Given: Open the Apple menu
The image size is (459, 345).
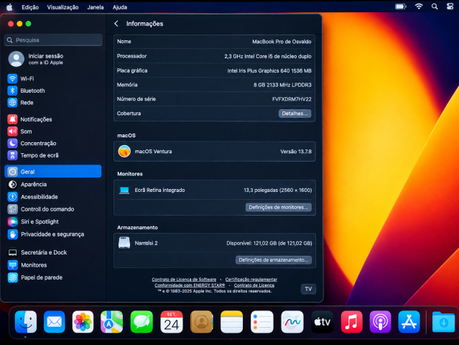Looking at the screenshot, I should (9, 7).
